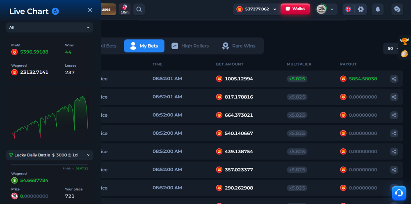The height and width of the screenshot is (204, 411).
Task: Click the Your place value 721
Action: [70, 196]
